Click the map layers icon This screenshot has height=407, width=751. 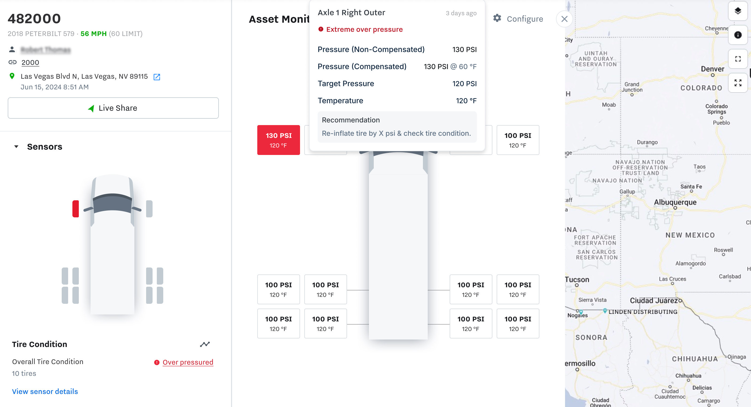tap(738, 11)
